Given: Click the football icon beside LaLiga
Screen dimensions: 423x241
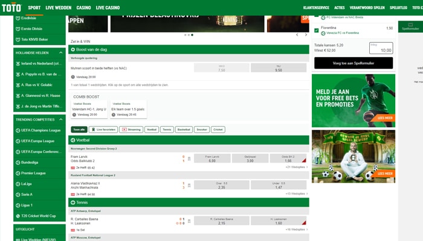Looking at the screenshot, I should (18, 184).
